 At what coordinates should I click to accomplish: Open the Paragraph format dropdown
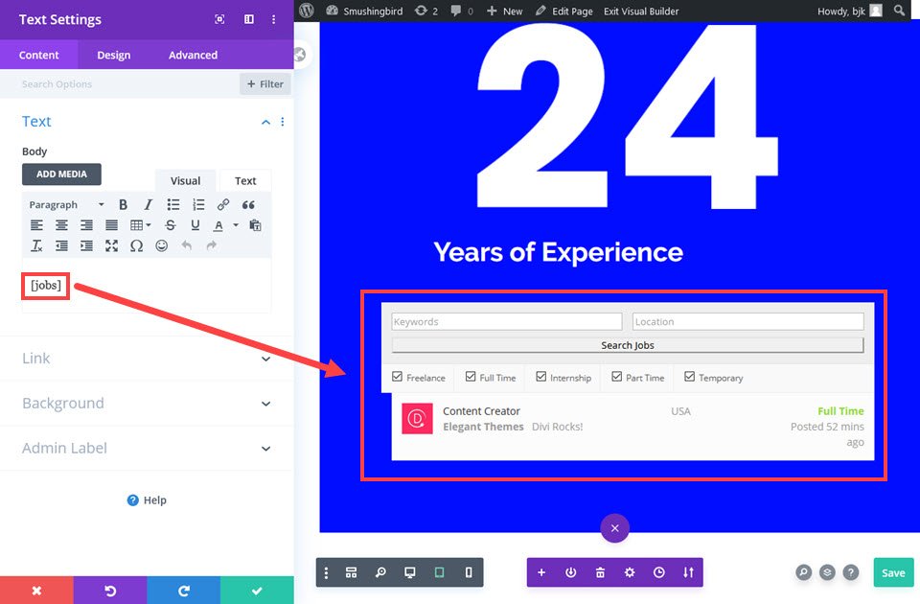pos(66,204)
